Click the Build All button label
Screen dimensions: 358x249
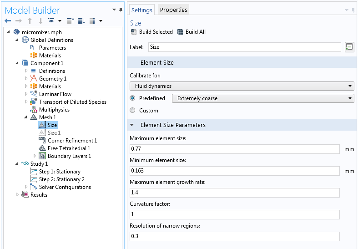[196, 32]
